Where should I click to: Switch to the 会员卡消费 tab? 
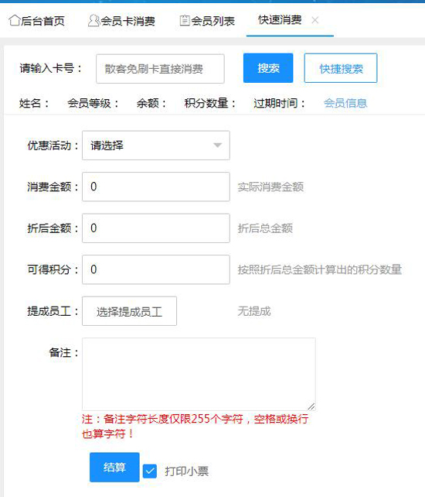click(x=121, y=21)
